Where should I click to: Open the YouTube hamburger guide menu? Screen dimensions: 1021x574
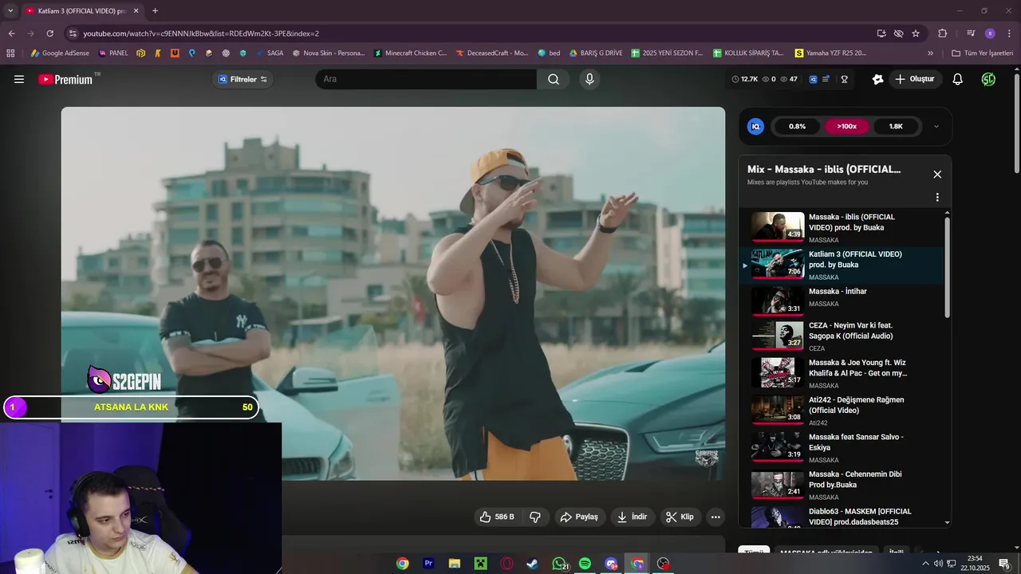point(19,79)
